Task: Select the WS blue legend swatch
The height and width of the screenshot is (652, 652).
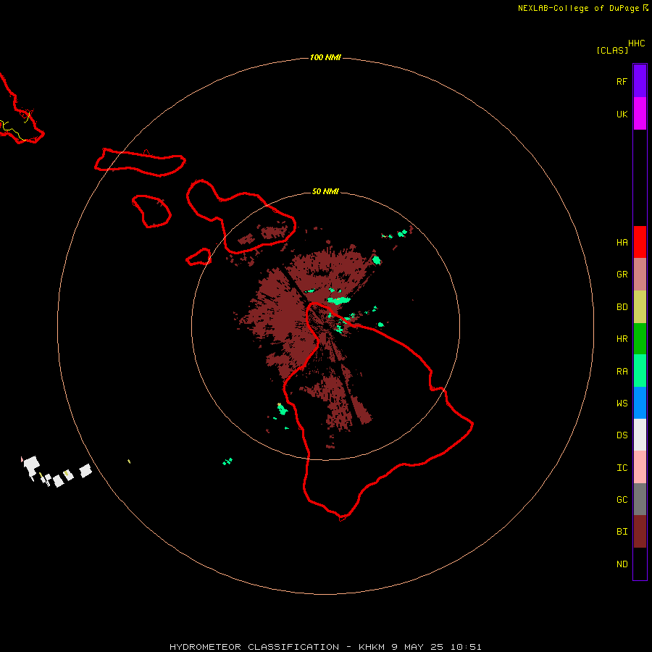Action: (x=640, y=403)
